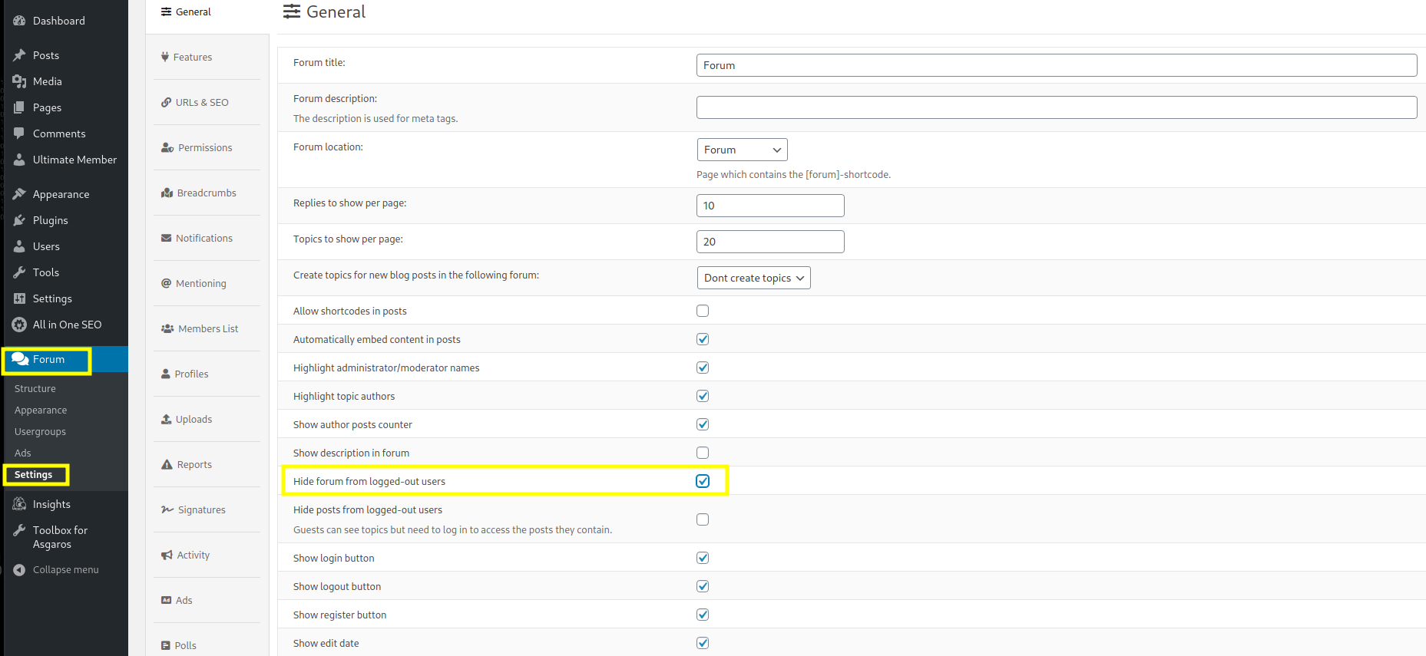Click the Members List group icon
Viewport: 1426px width, 656px height.
pos(167,328)
